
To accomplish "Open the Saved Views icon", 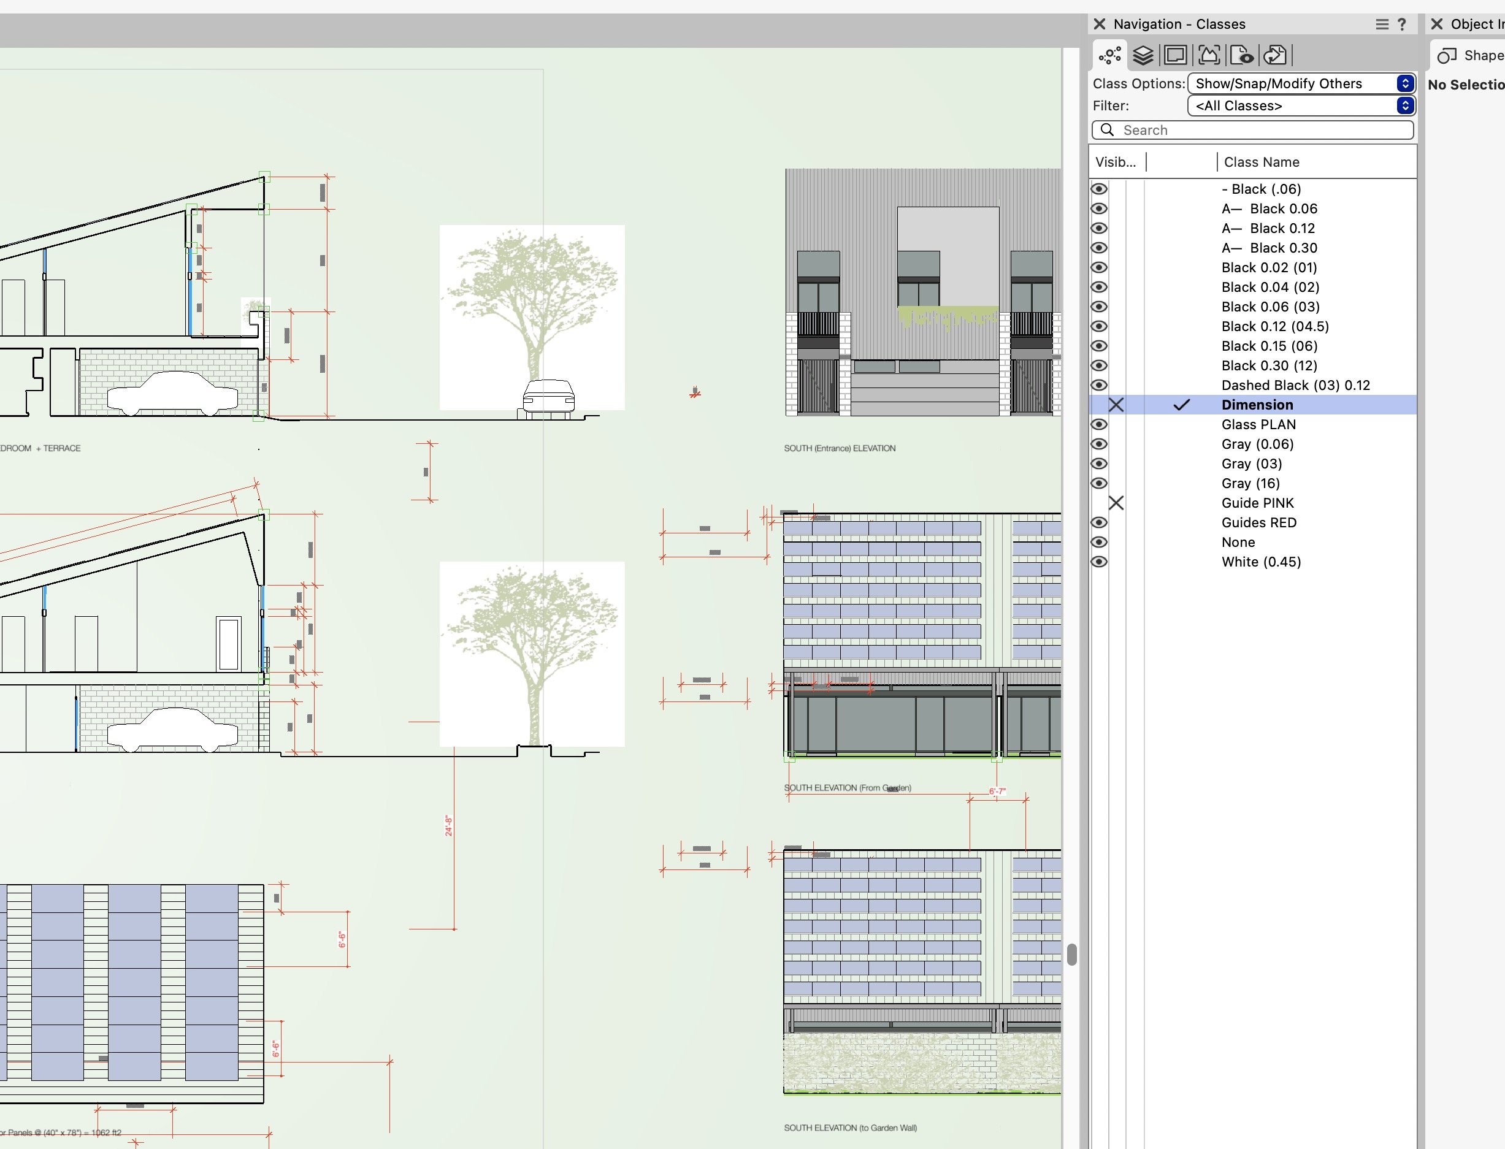I will (1243, 55).
